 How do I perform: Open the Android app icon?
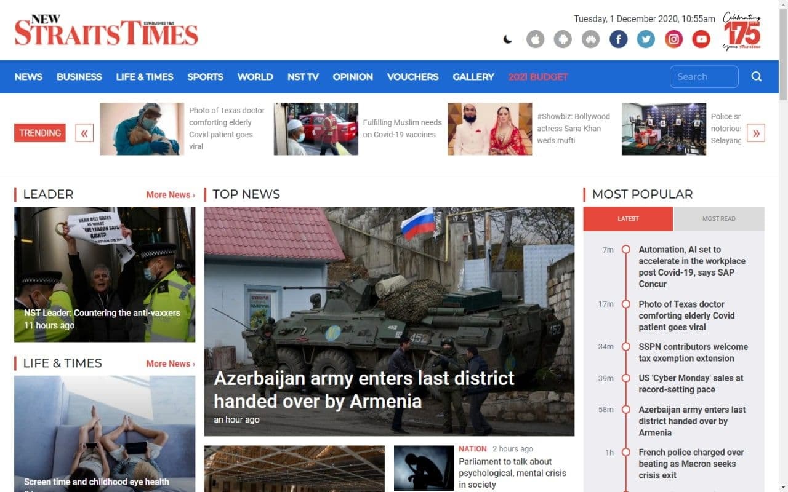563,39
